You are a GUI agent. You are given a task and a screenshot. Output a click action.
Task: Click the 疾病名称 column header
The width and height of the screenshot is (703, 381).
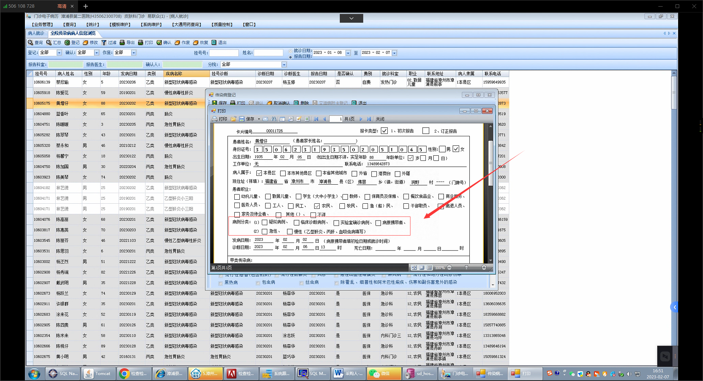(x=186, y=74)
